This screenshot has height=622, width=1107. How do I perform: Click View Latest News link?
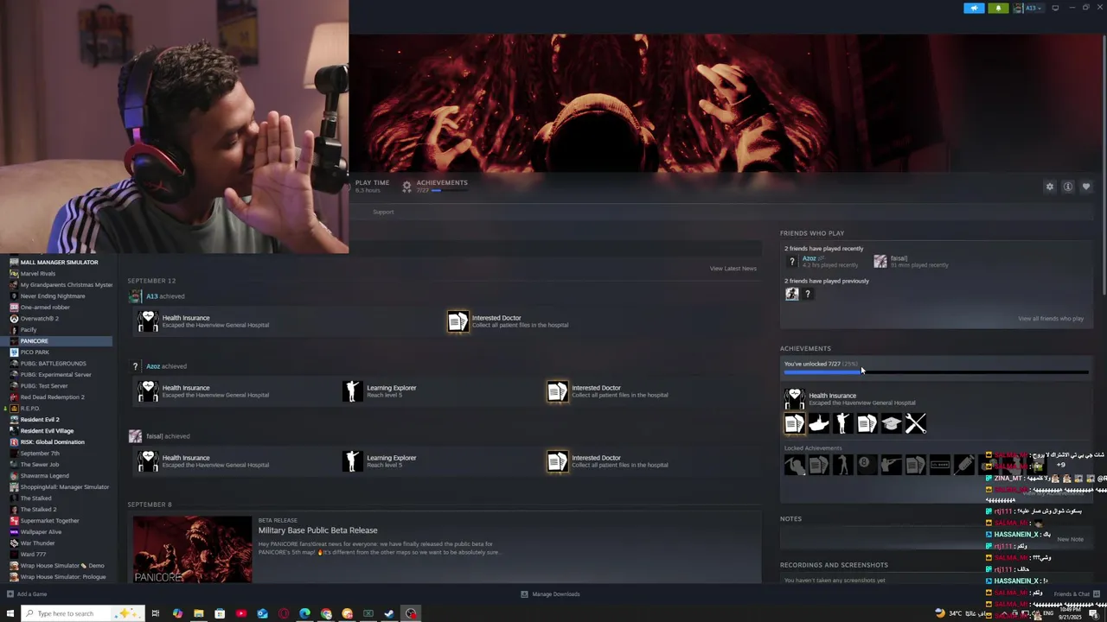pyautogui.click(x=733, y=269)
